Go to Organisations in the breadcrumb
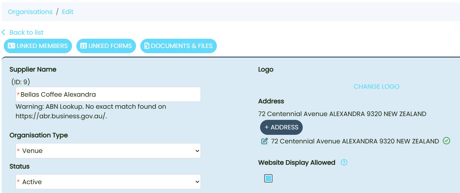 pos(30,12)
